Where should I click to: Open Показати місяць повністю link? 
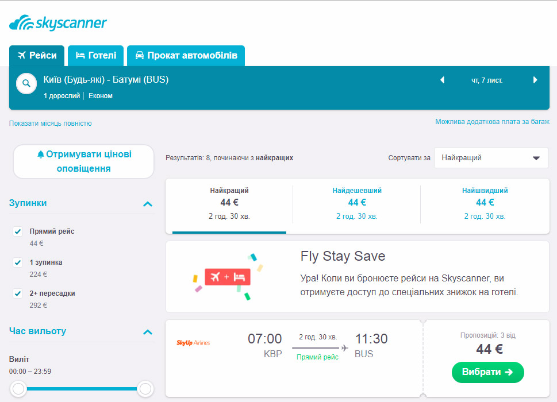pyautogui.click(x=51, y=123)
